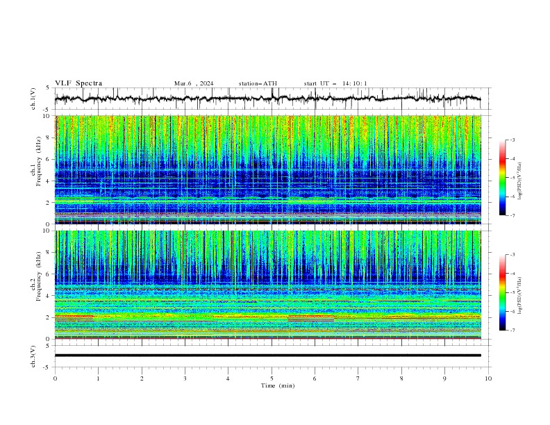Click the "4" tick on the time axis
550x425 pixels.
228,378
